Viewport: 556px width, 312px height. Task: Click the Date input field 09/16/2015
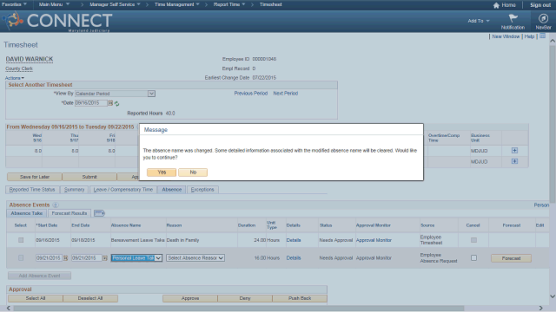90,103
